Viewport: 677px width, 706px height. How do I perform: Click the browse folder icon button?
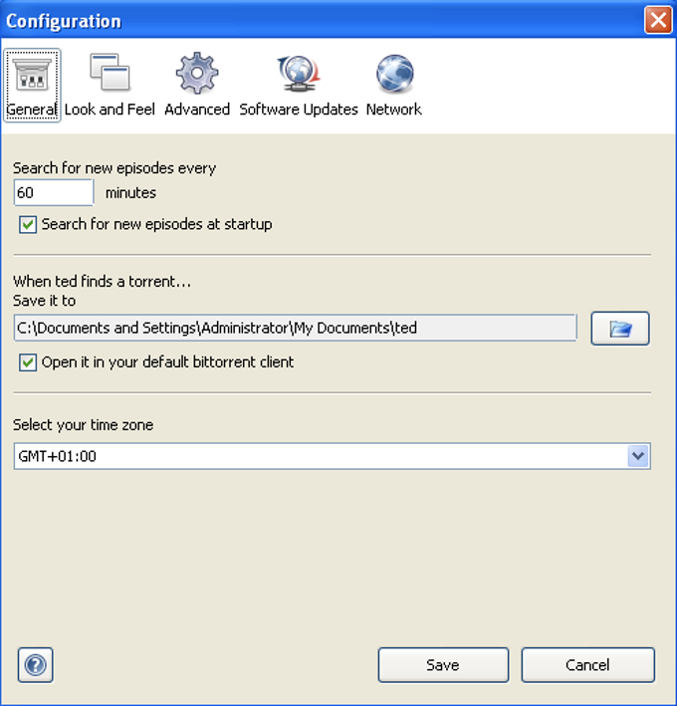(x=620, y=329)
